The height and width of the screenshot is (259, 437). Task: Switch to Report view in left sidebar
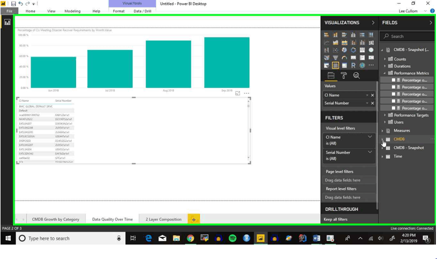pyautogui.click(x=7, y=22)
